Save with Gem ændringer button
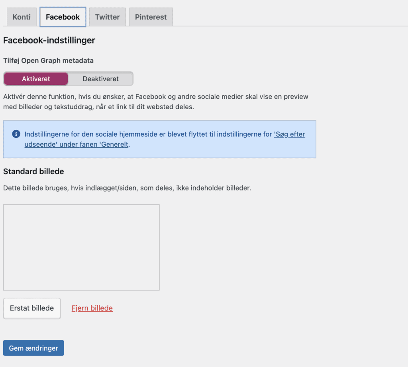The image size is (408, 367). pos(33,348)
